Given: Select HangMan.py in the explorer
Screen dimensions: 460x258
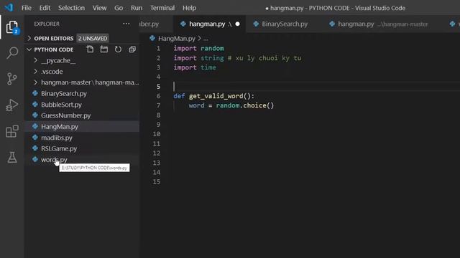Looking at the screenshot, I should pos(60,126).
